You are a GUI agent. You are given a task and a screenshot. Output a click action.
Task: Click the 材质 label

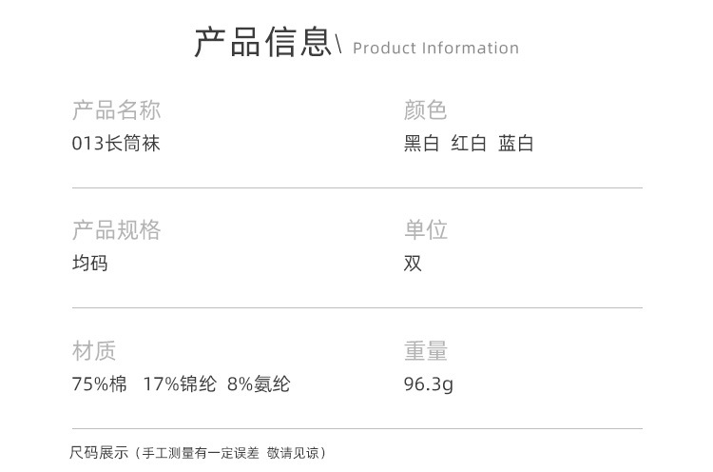[x=94, y=351]
